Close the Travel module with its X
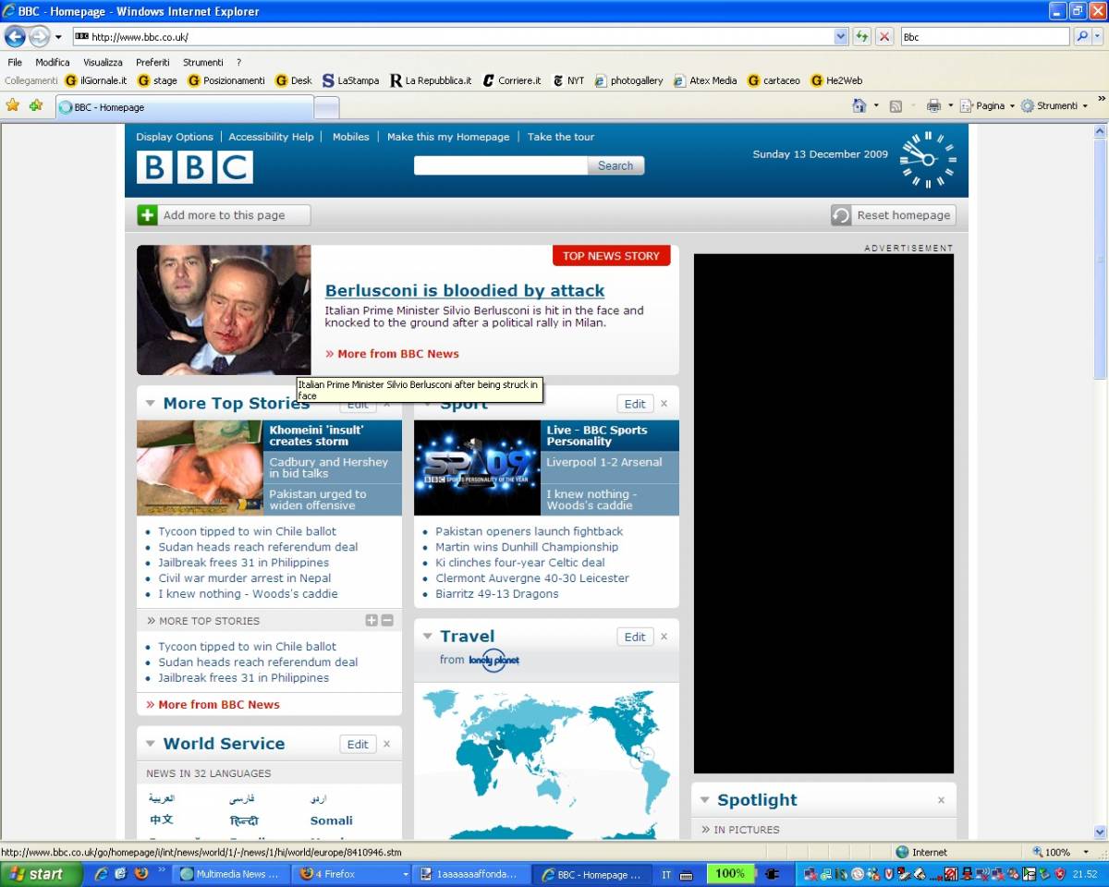Viewport: 1109px width, 887px height. point(664,637)
